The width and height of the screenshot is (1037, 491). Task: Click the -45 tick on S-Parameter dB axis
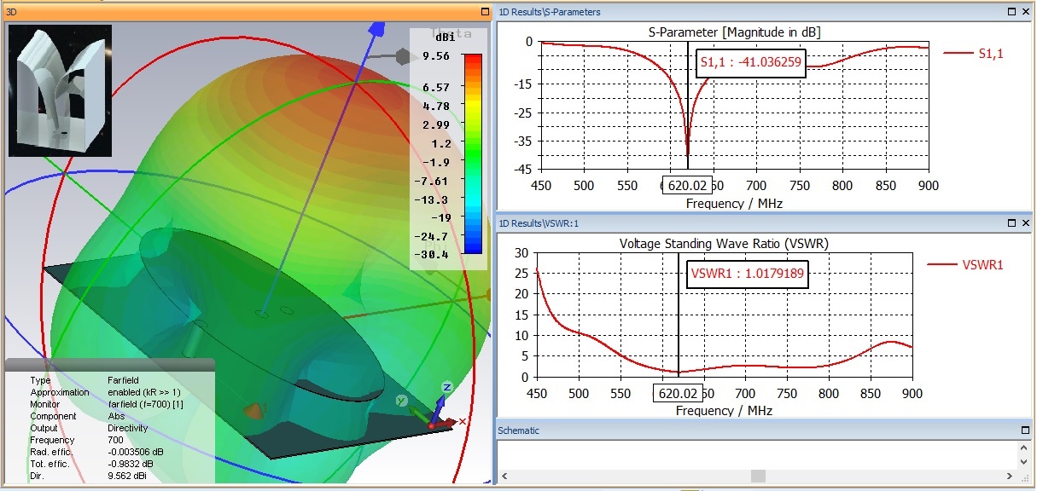tap(522, 169)
